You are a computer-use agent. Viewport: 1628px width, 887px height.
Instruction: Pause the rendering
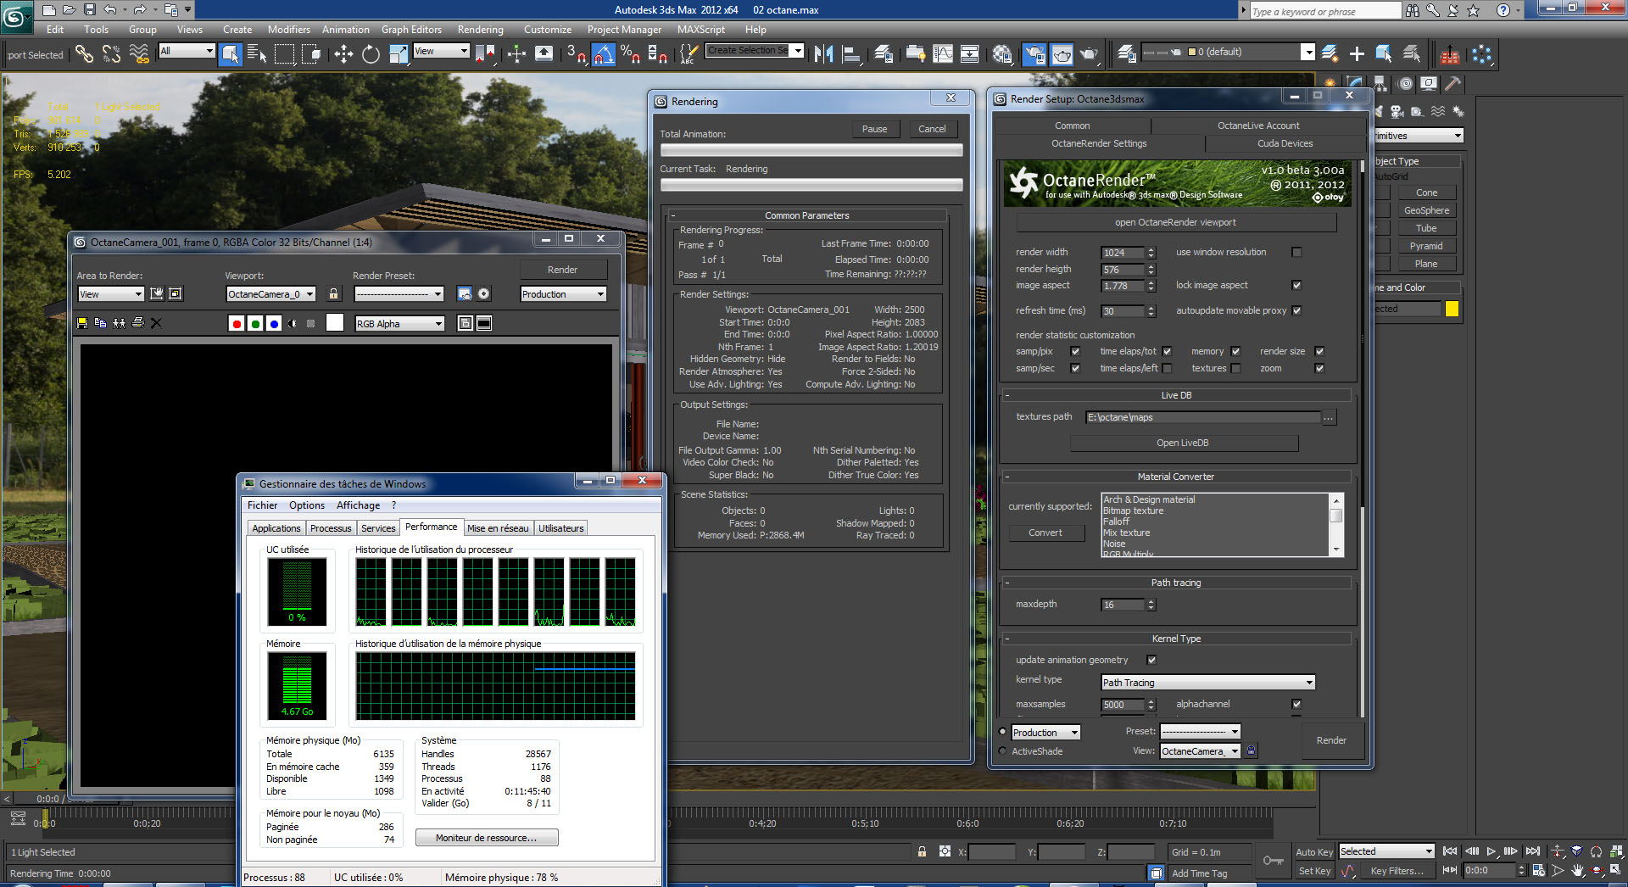pyautogui.click(x=874, y=129)
